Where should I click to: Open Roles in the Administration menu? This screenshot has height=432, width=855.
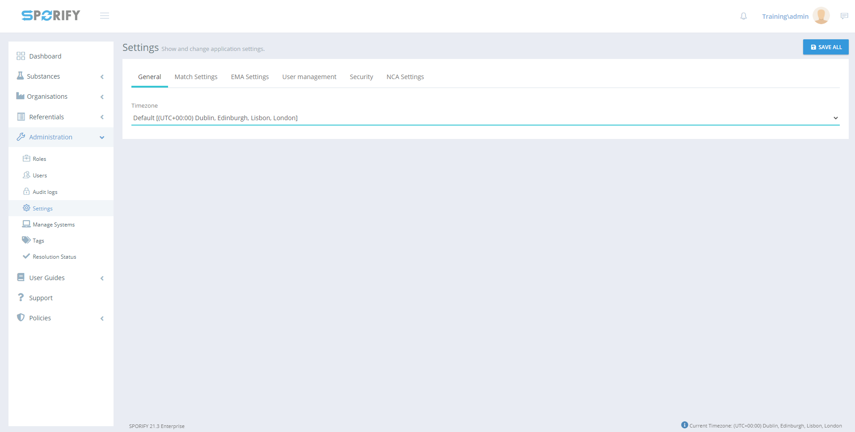click(x=39, y=159)
